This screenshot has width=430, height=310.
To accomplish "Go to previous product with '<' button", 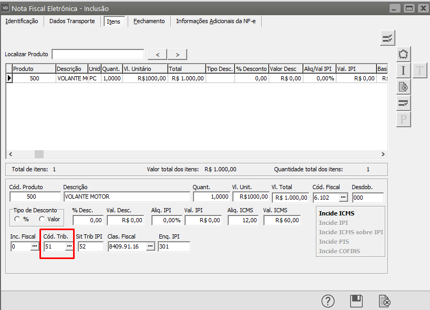I will tap(158, 55).
